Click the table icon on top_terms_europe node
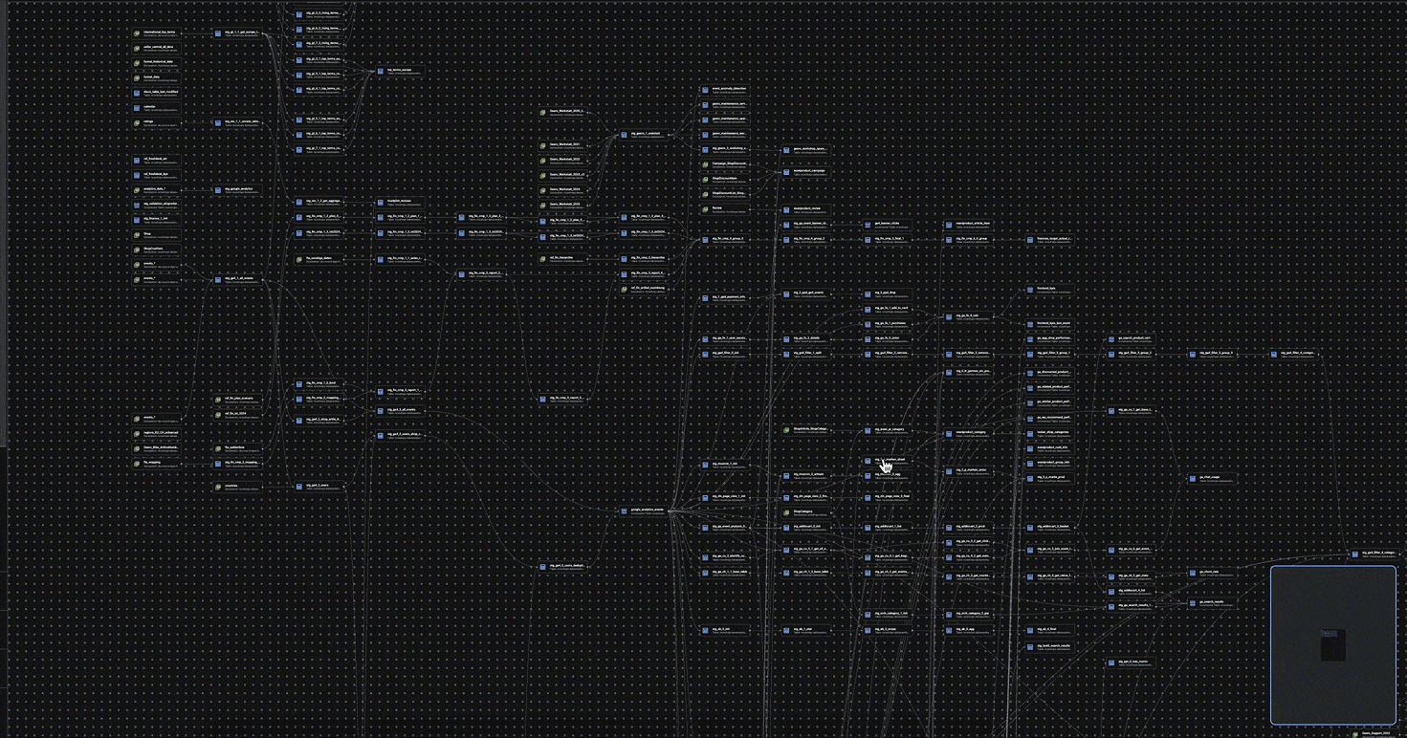This screenshot has width=1407, height=738. click(x=381, y=71)
